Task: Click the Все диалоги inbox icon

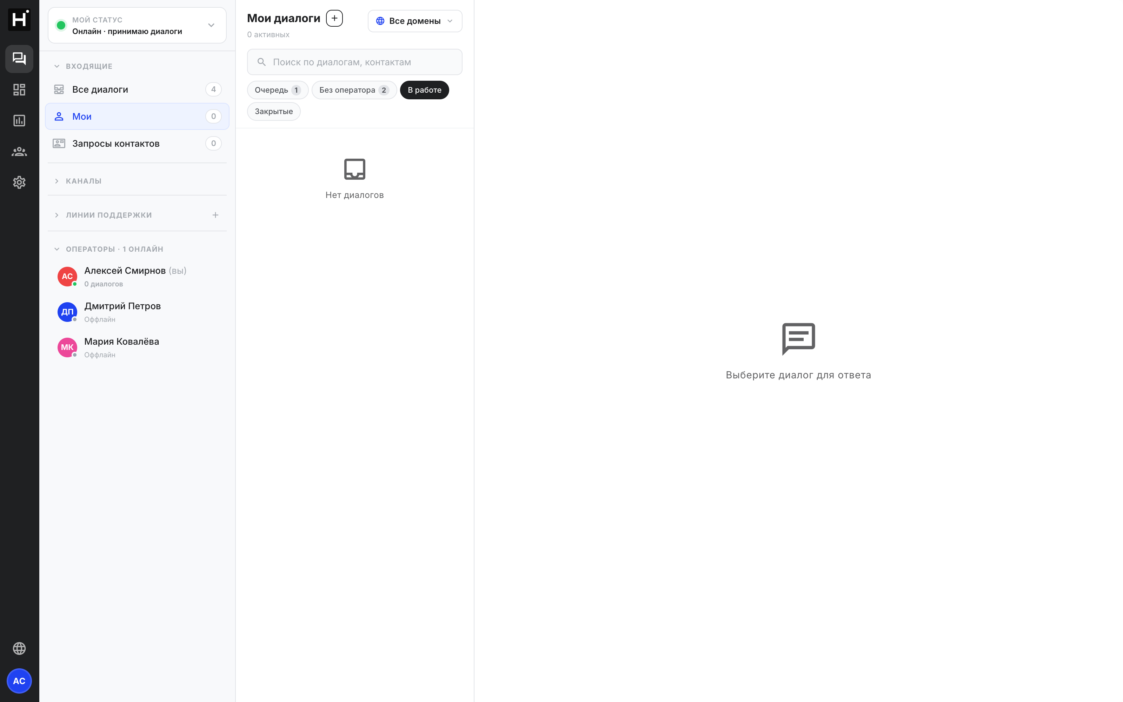Action: click(x=59, y=89)
